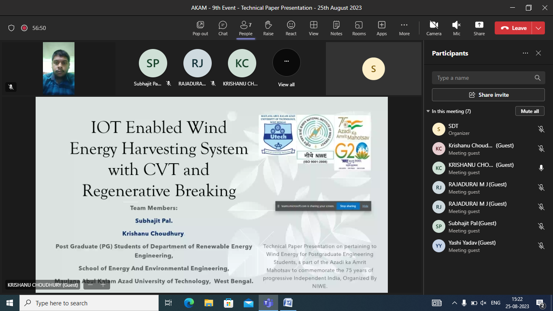Open the View layout menu

(x=313, y=28)
